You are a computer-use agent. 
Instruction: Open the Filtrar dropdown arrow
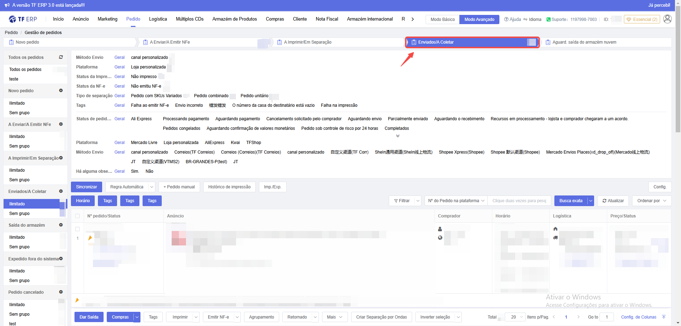tap(418, 201)
